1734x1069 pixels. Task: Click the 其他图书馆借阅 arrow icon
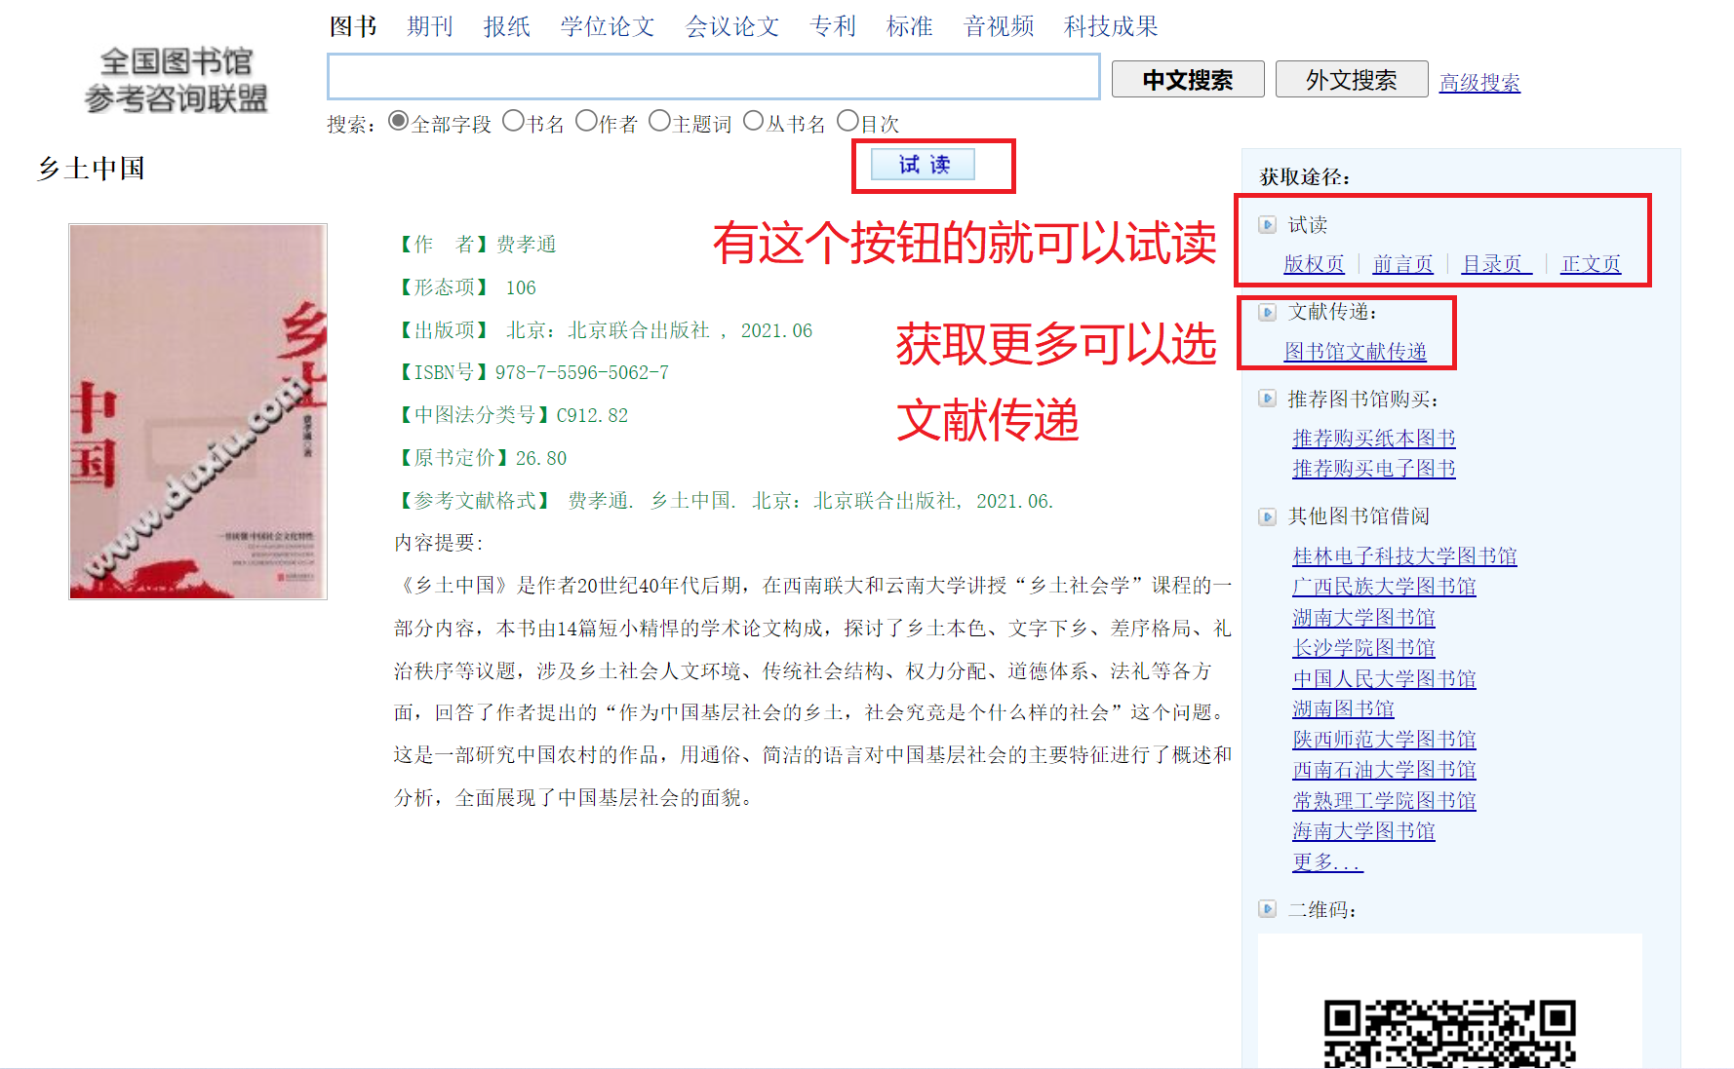pyautogui.click(x=1267, y=516)
